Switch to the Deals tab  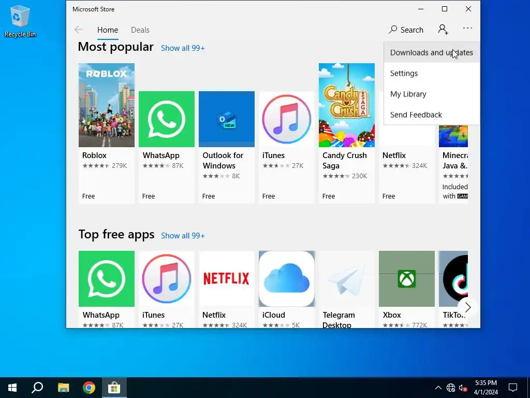[140, 30]
